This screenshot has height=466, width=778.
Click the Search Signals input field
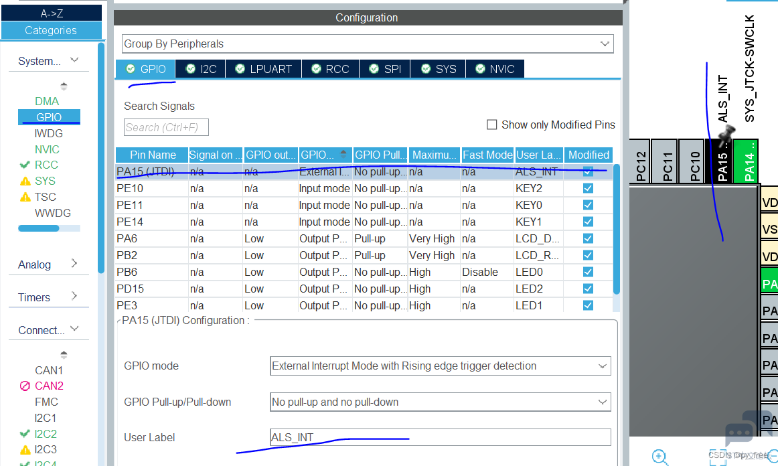166,127
